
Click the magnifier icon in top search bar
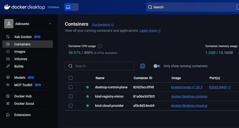tap(150, 7)
